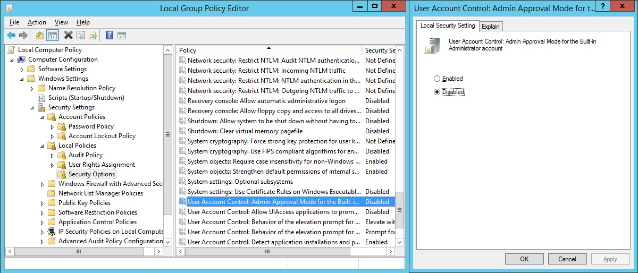Select User Rights Assignment in the tree

[102, 165]
